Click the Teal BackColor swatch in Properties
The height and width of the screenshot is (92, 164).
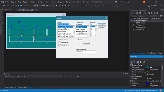coord(148,67)
